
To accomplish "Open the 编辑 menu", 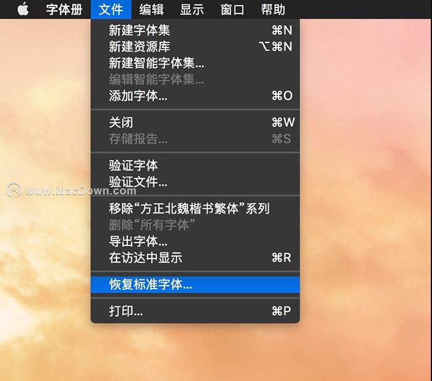I will [x=152, y=9].
